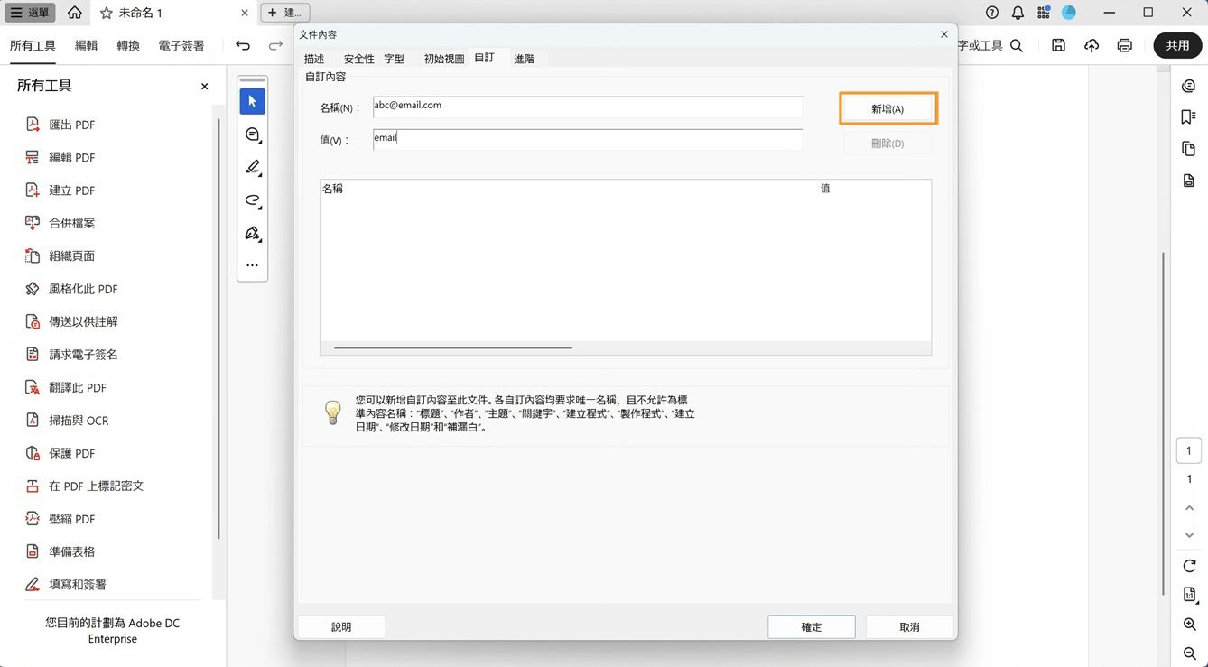Image resolution: width=1208 pixels, height=667 pixels.
Task: Switch to the 描述 tab
Action: [x=314, y=58]
